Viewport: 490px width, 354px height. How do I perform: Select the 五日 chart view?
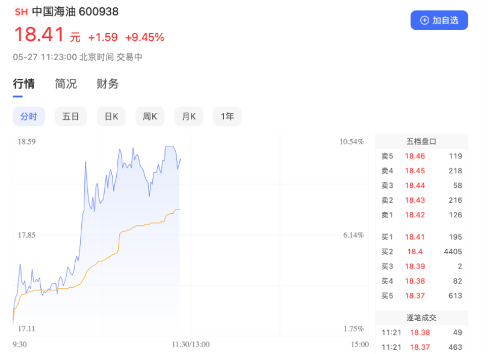pyautogui.click(x=70, y=117)
